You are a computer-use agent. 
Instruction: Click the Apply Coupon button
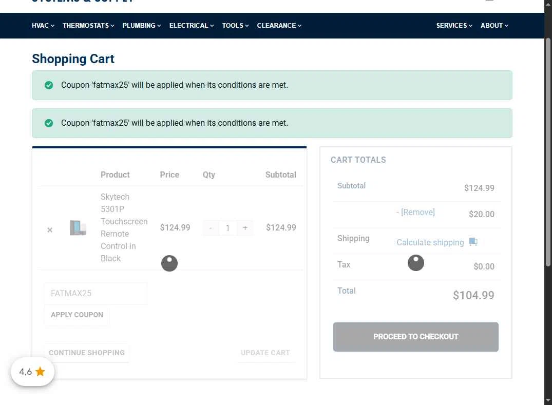coord(77,315)
